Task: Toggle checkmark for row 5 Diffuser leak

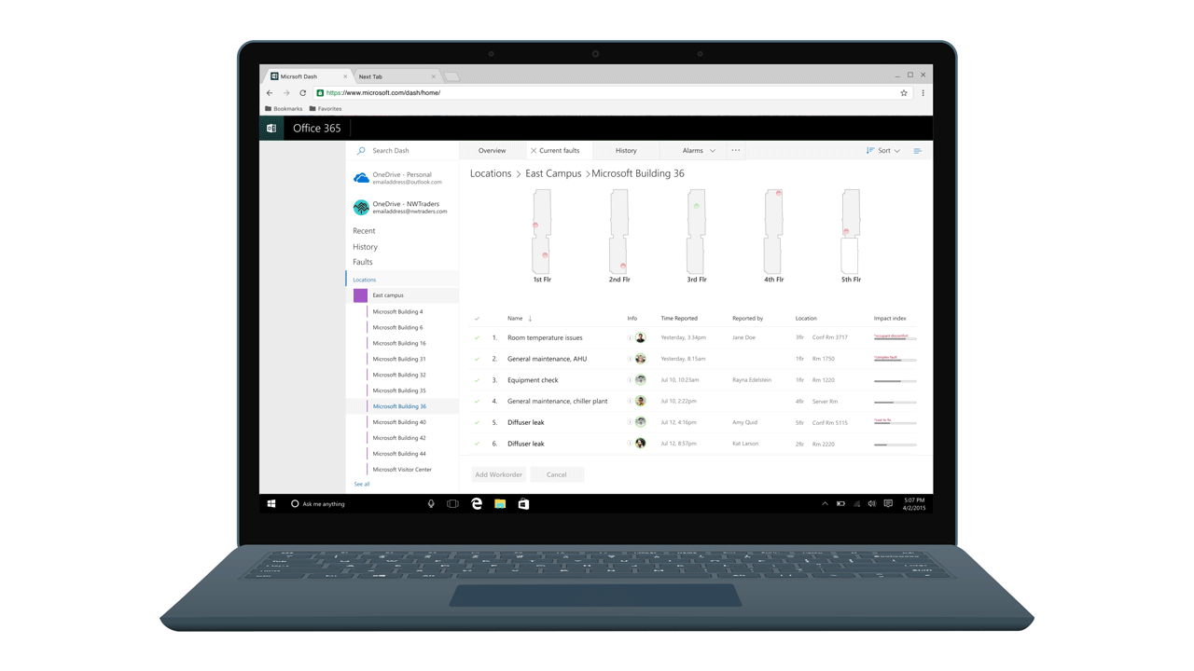Action: pos(477,422)
